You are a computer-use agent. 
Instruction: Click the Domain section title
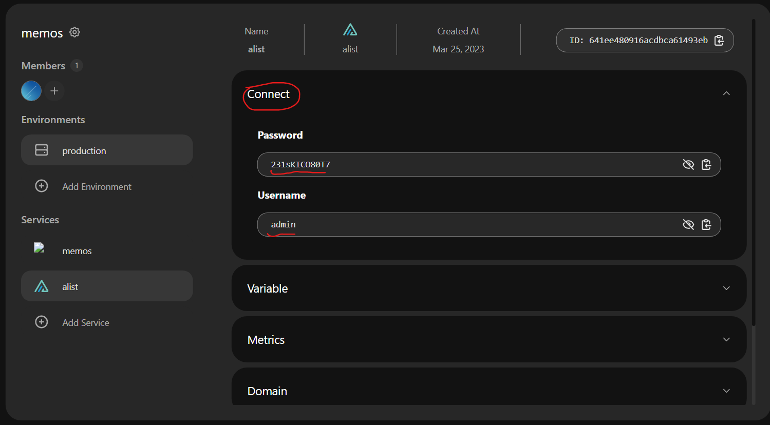click(267, 391)
